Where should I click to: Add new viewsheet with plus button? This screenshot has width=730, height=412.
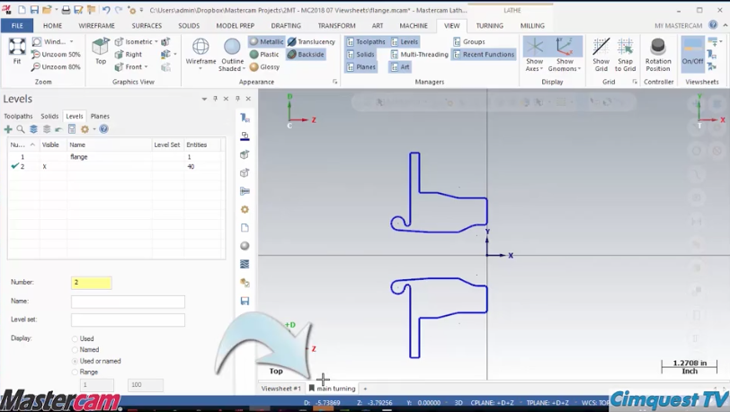tap(365, 389)
